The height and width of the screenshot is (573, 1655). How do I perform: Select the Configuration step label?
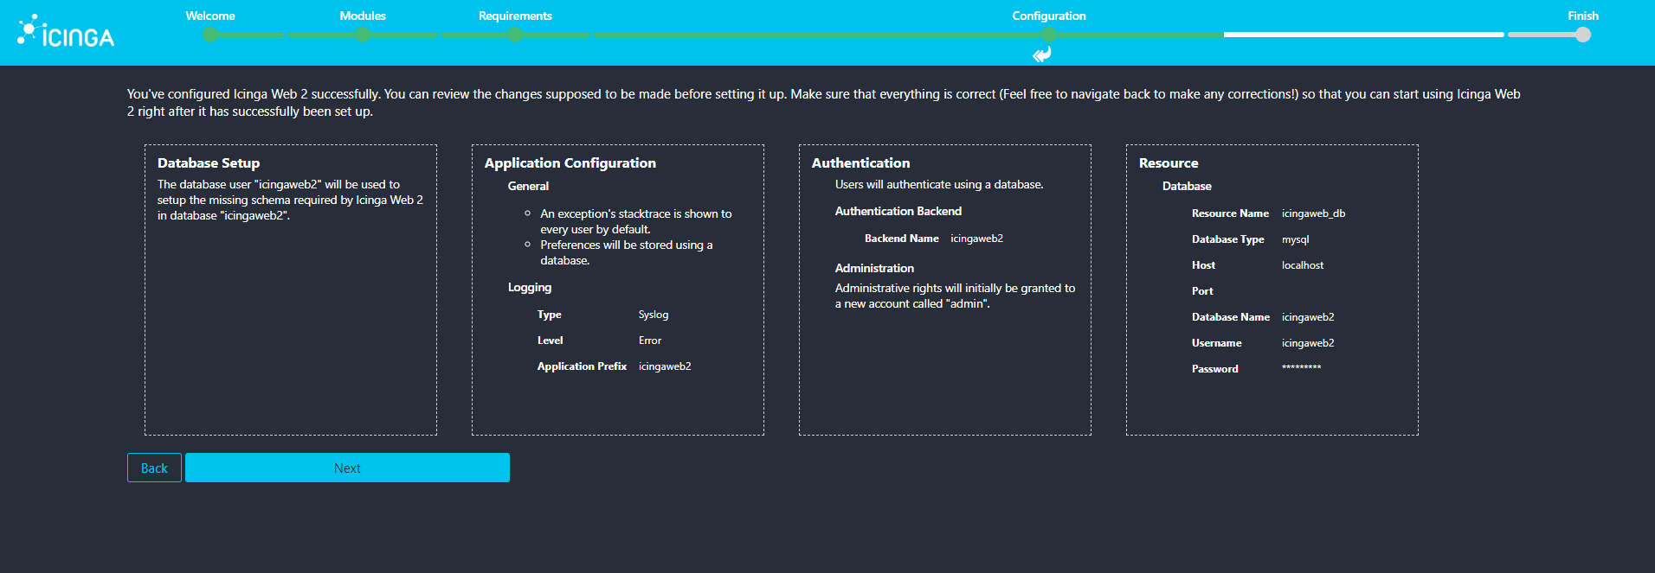point(1049,16)
